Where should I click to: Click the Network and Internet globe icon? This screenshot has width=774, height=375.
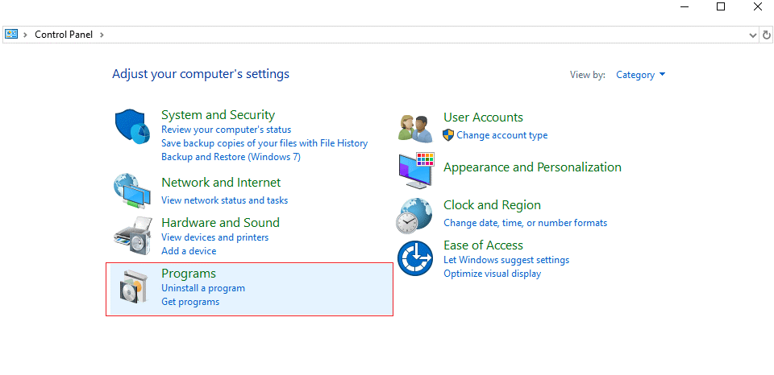(x=132, y=191)
